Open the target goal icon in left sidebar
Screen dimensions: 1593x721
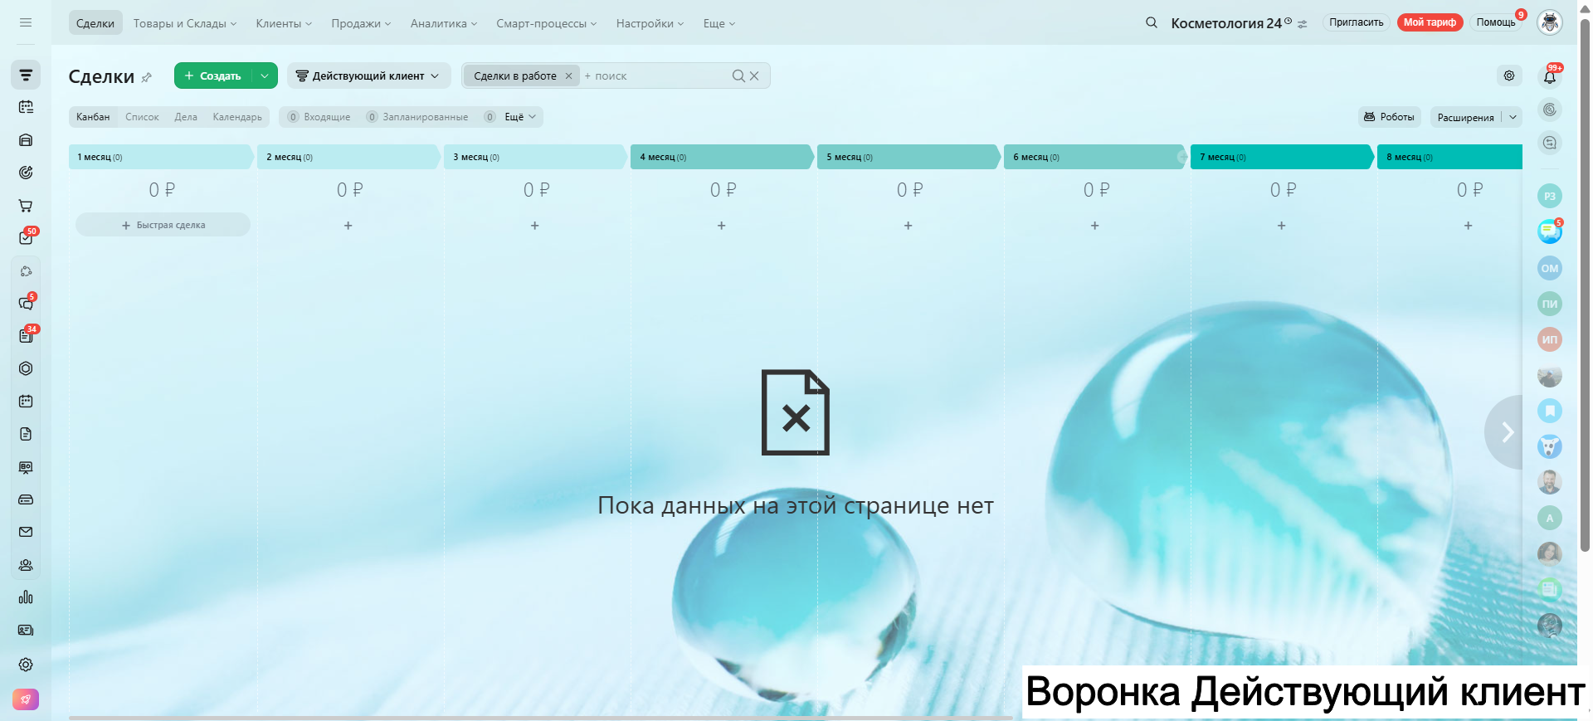(x=26, y=173)
